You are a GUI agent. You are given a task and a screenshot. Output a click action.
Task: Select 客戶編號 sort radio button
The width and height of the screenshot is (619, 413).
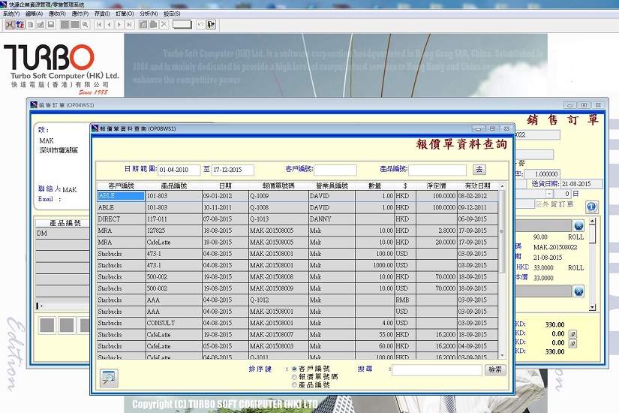[x=293, y=369]
